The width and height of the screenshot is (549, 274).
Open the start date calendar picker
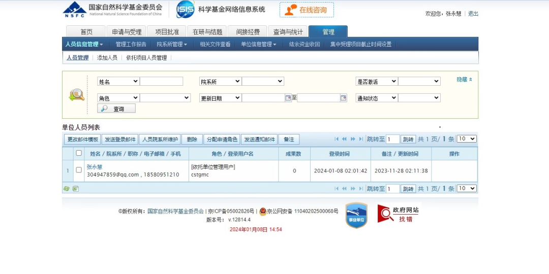coord(289,98)
